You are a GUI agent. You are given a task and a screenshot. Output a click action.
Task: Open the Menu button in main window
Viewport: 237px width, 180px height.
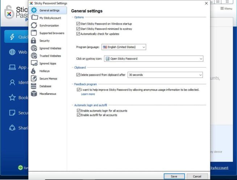click(226, 8)
